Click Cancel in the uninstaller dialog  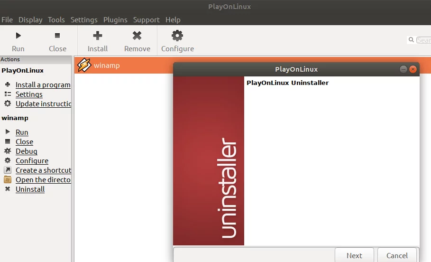[x=397, y=255]
